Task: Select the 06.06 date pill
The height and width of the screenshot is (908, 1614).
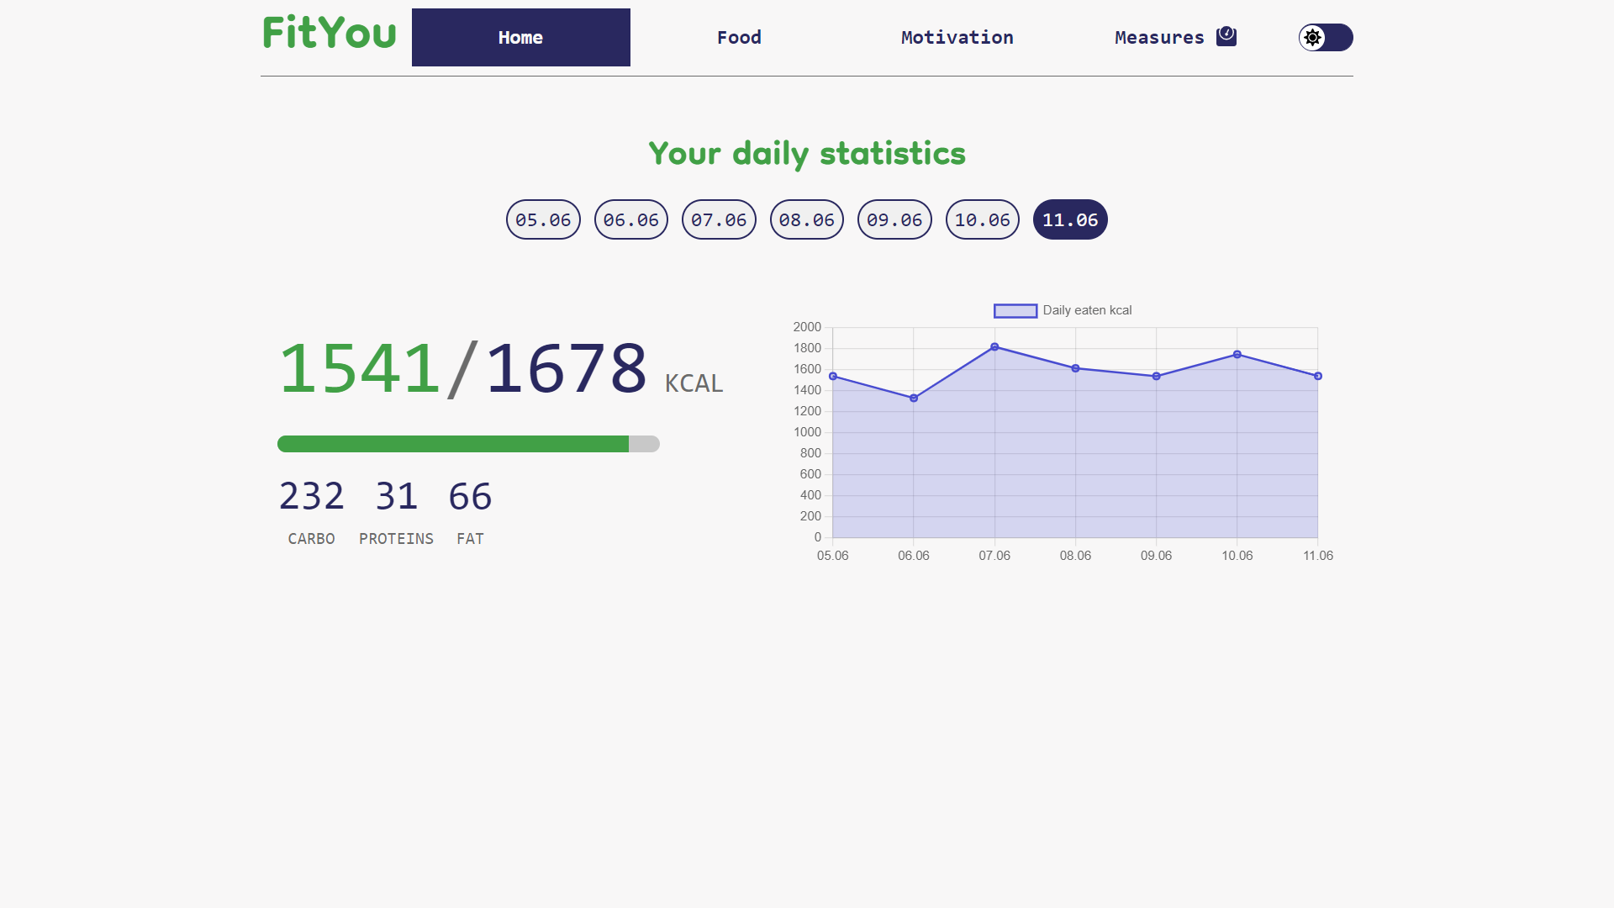Action: click(x=631, y=219)
